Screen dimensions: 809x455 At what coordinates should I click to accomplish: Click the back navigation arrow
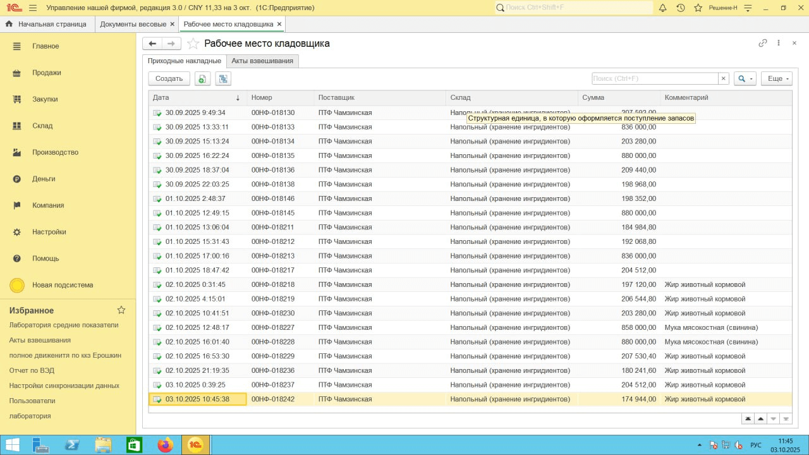[x=152, y=44]
